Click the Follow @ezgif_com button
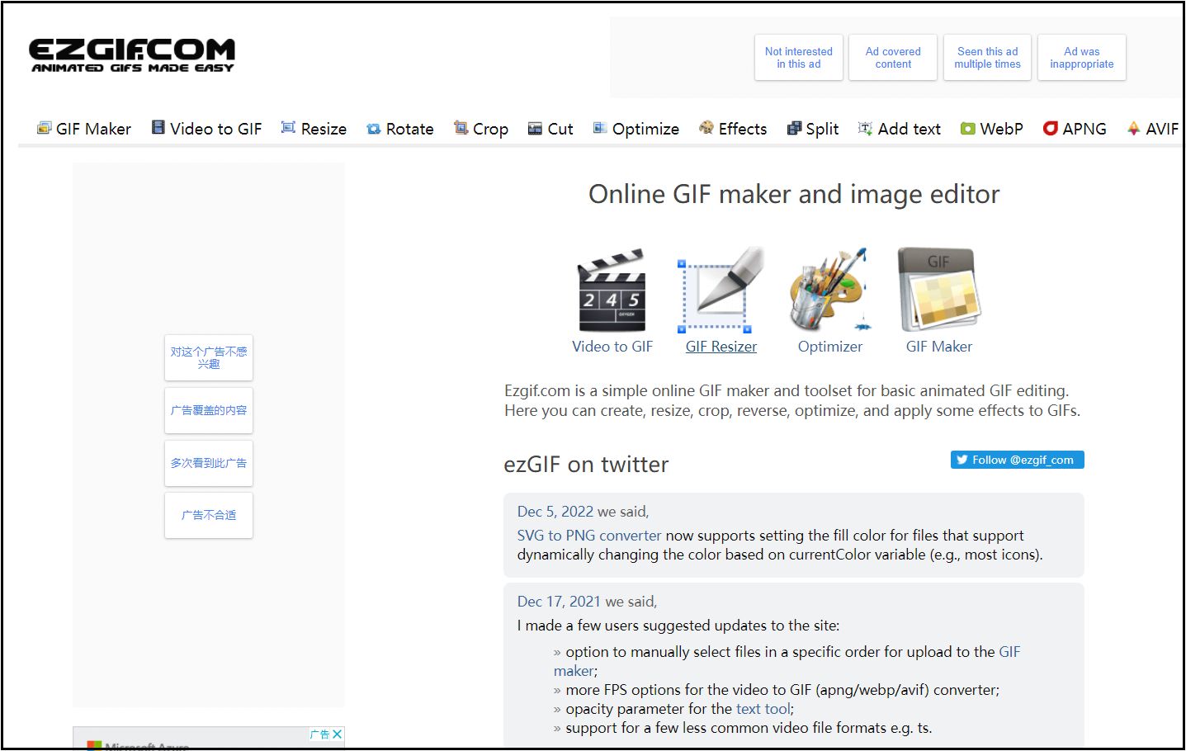Image resolution: width=1186 pixels, height=751 pixels. coord(1017,460)
